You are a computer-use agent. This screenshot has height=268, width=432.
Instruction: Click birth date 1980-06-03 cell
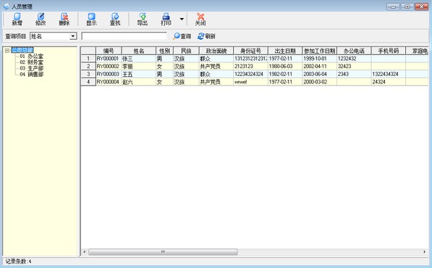pos(285,66)
